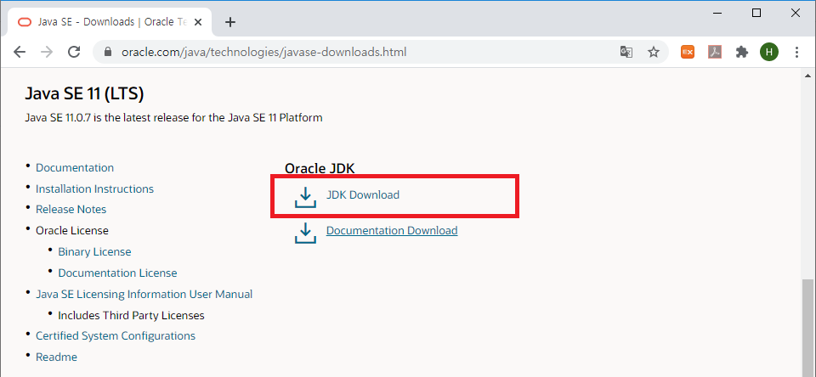Click the scrollbar up arrow
Image resolution: width=816 pixels, height=377 pixels.
[x=807, y=76]
